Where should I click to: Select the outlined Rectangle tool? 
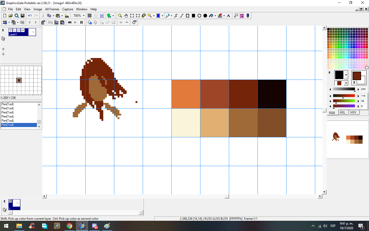[188, 16]
